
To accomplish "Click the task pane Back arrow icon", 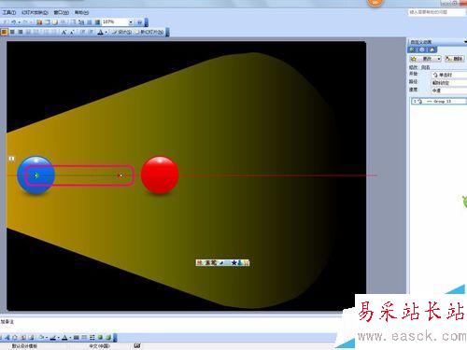I will (412, 49).
